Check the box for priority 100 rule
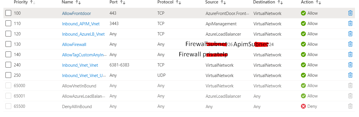359x117 pixels. 8,13
